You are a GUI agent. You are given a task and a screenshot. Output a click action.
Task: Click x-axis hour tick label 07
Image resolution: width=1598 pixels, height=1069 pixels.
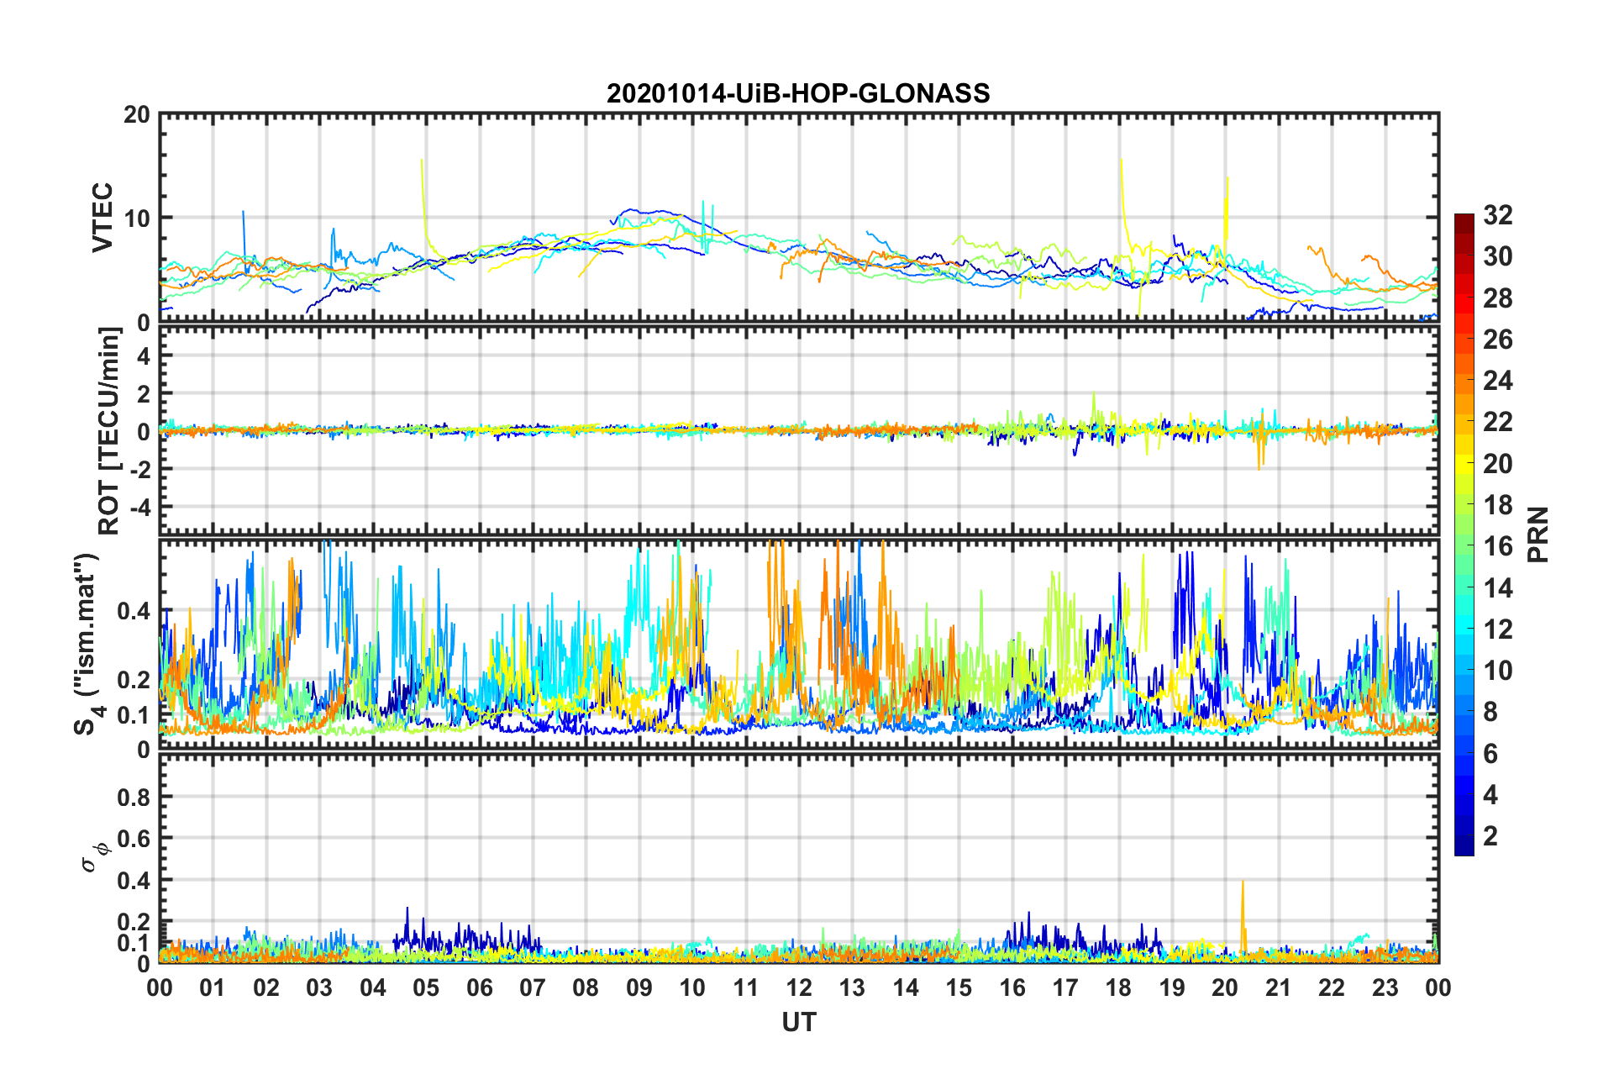(533, 987)
